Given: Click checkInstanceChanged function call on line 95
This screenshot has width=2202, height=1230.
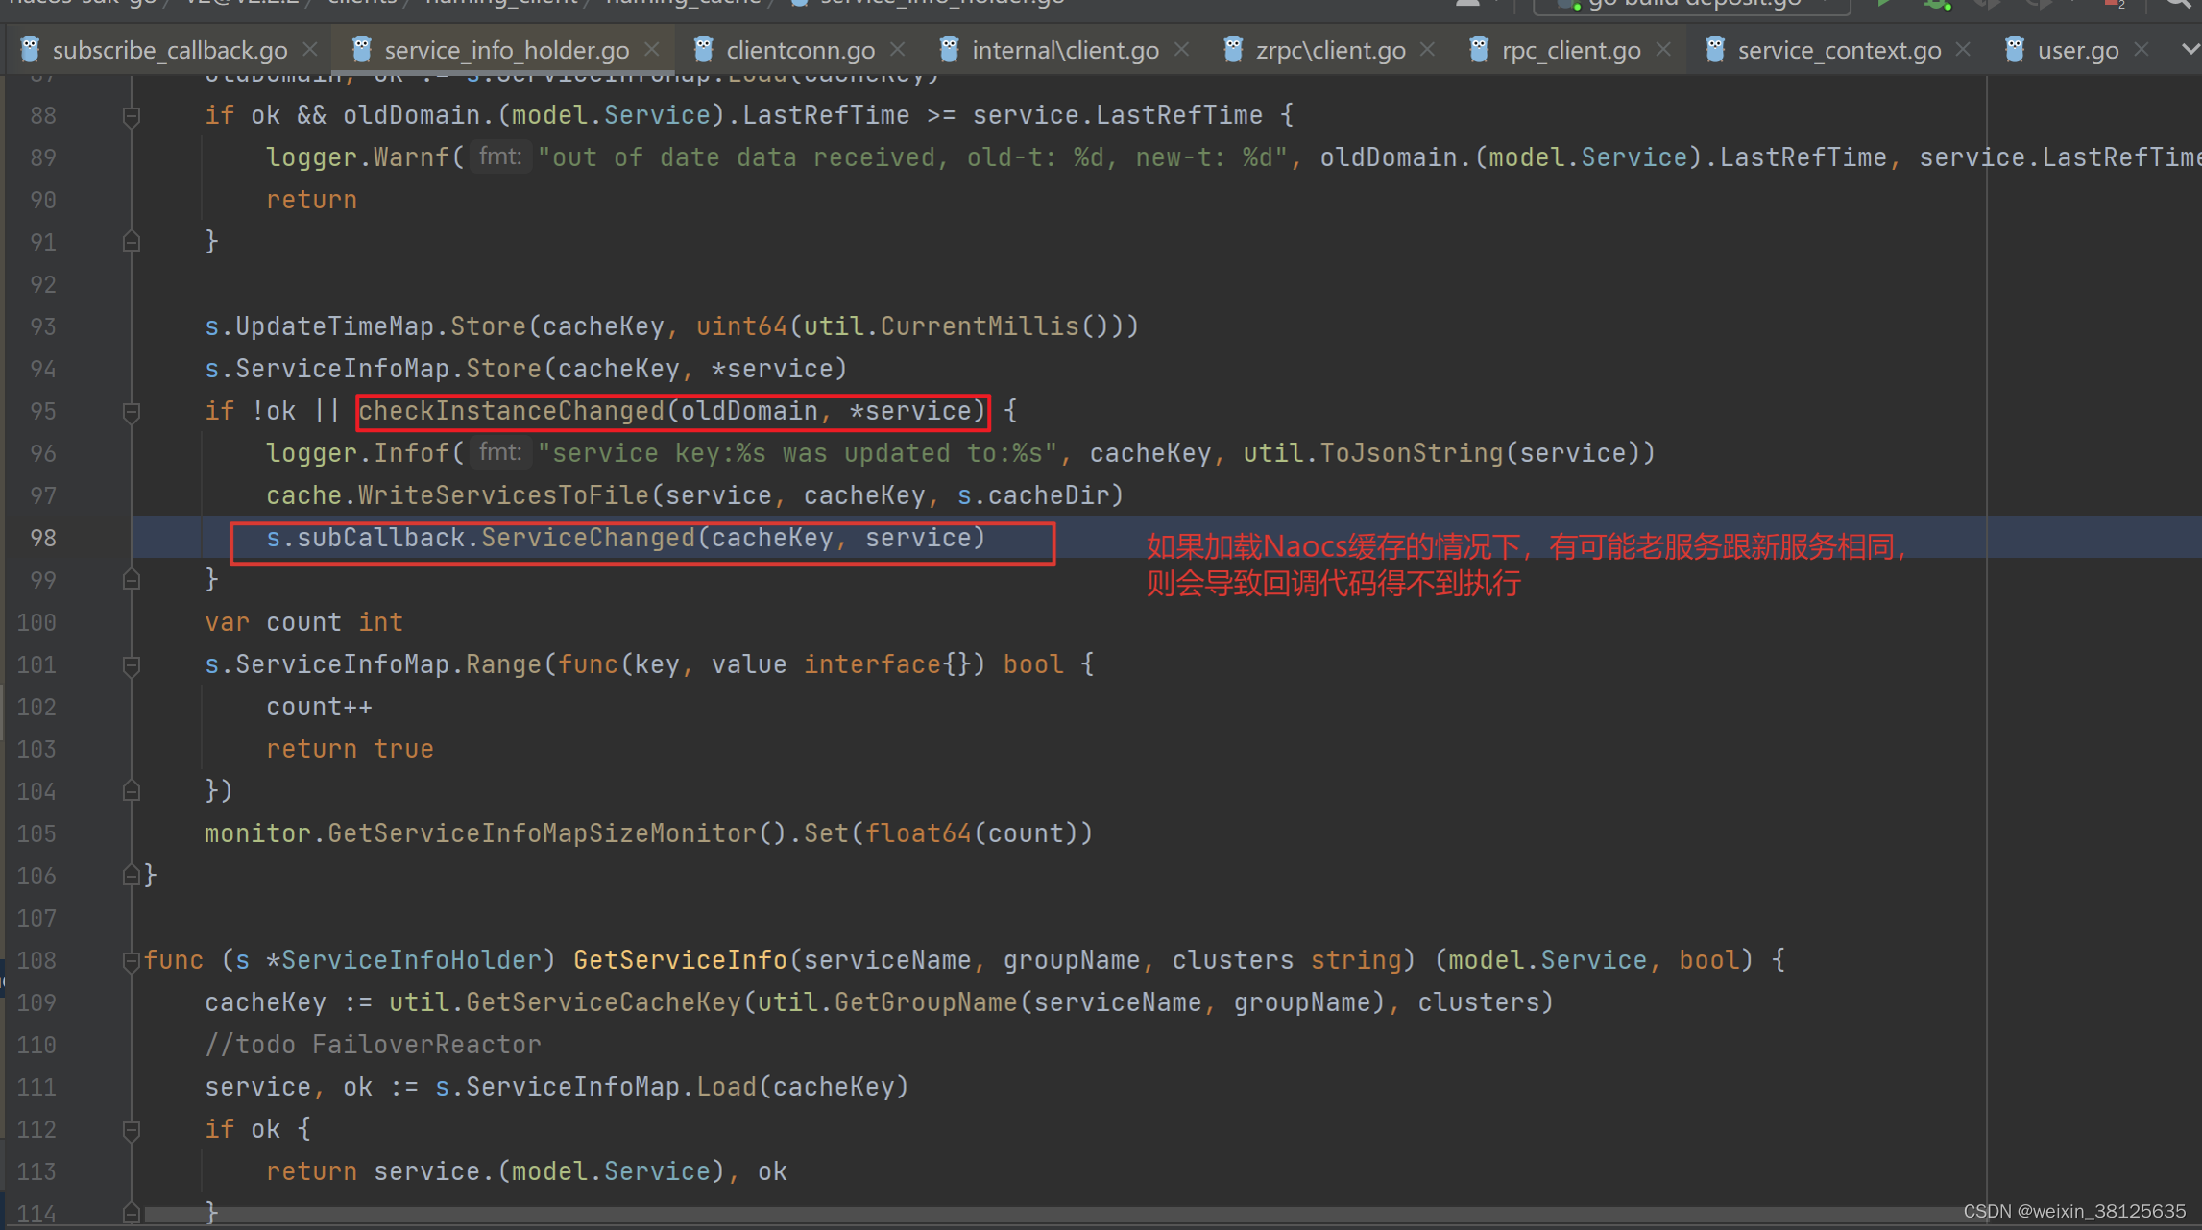Looking at the screenshot, I should pos(511,411).
